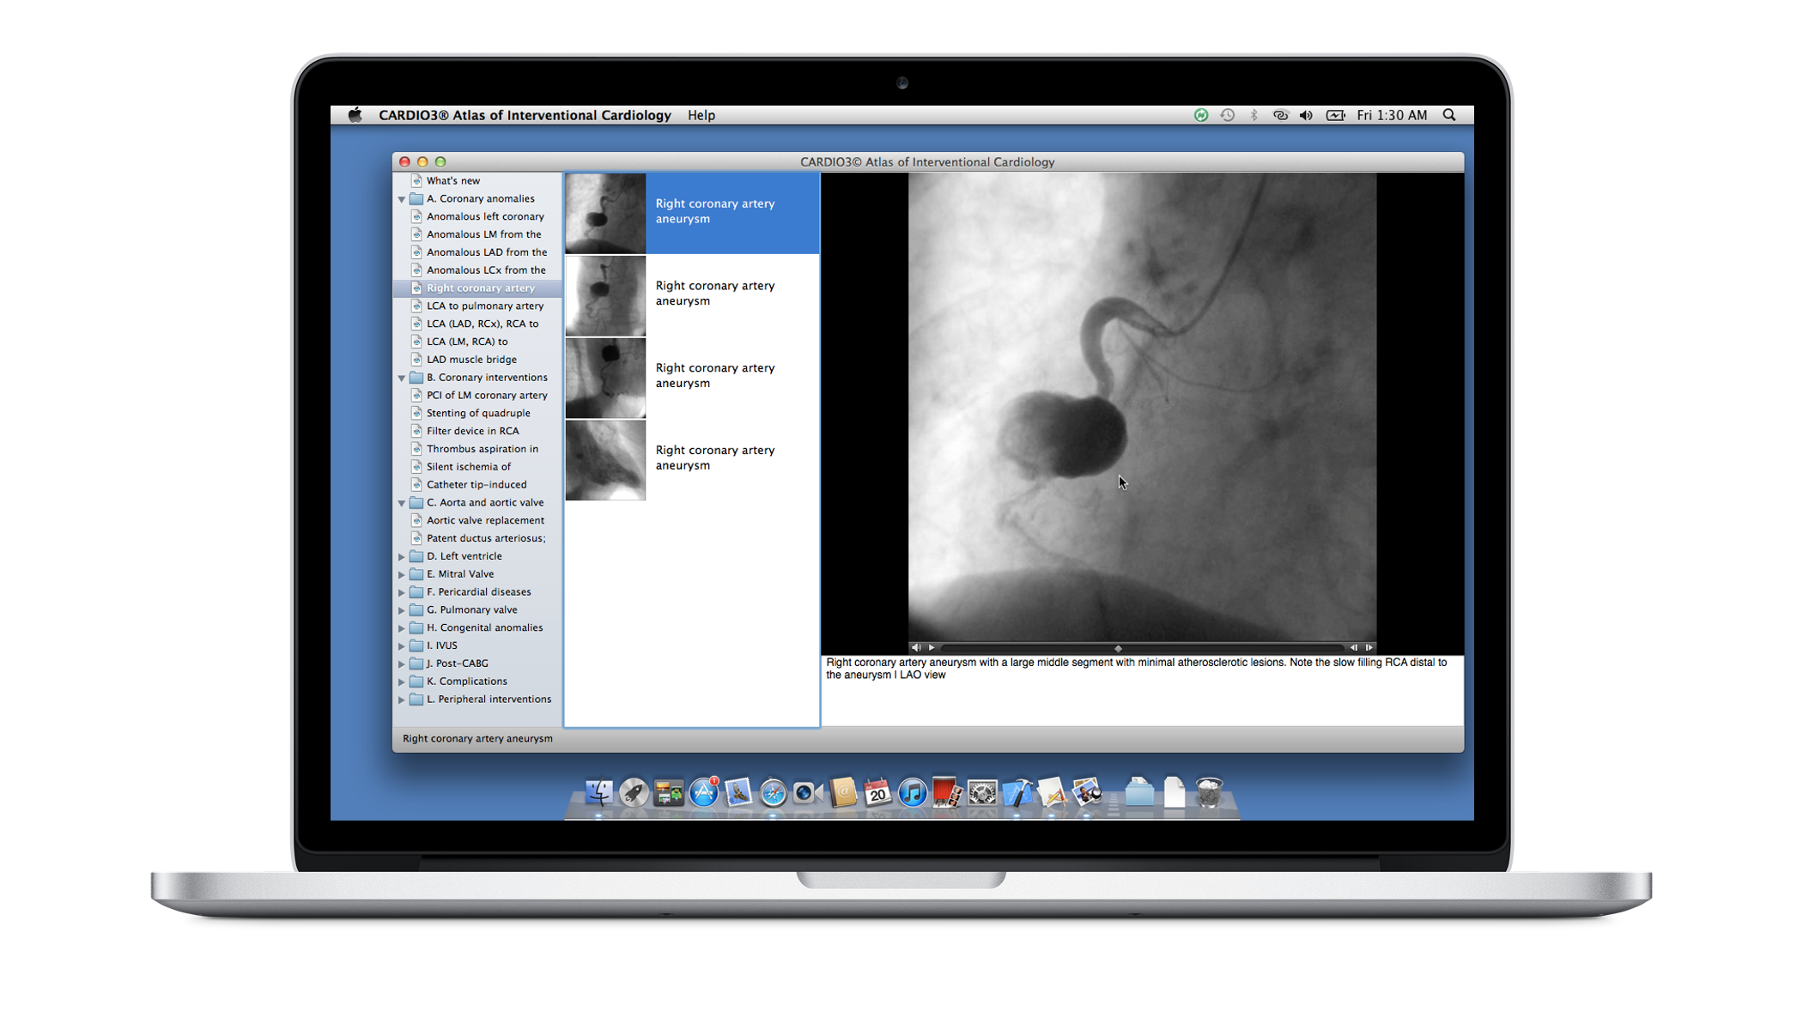Select the Anomalous LCx from the entry
The height and width of the screenshot is (1030, 1803).
(x=486, y=270)
